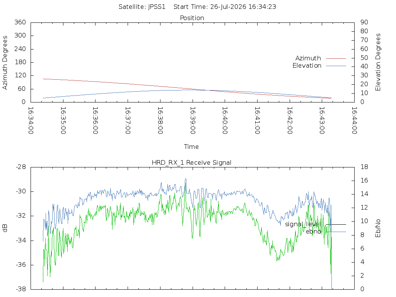Image resolution: width=396 pixels, height=297 pixels.
Task: Click where azimuth and elevation lines cross
Action: point(208,90)
